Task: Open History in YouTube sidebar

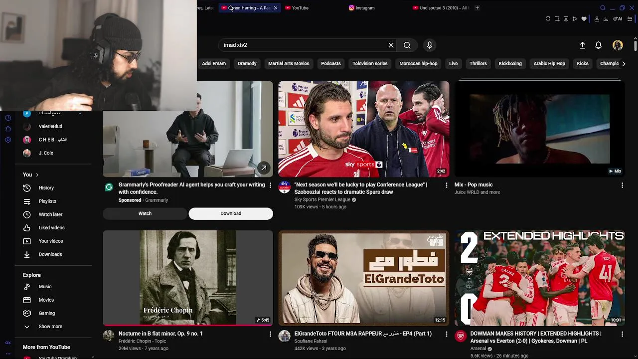Action: point(46,188)
